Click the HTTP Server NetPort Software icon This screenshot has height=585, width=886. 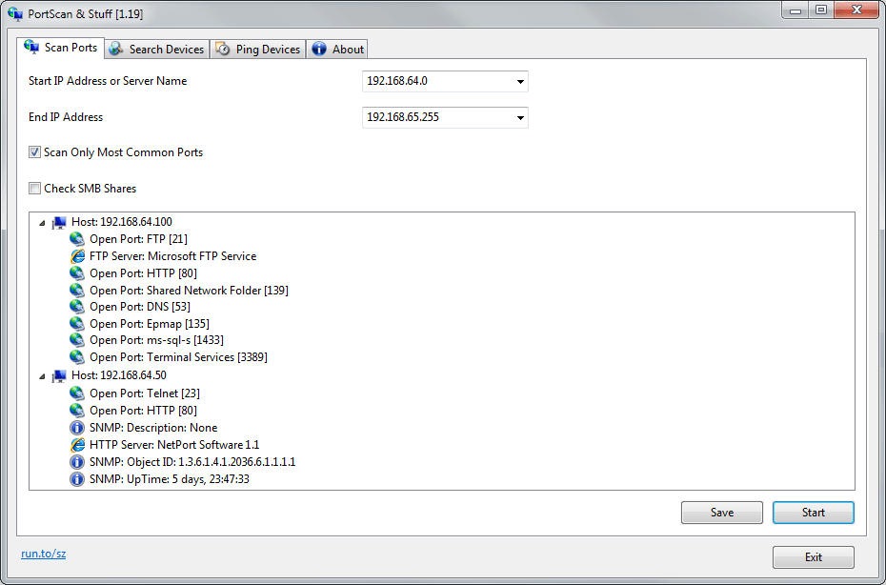point(77,444)
